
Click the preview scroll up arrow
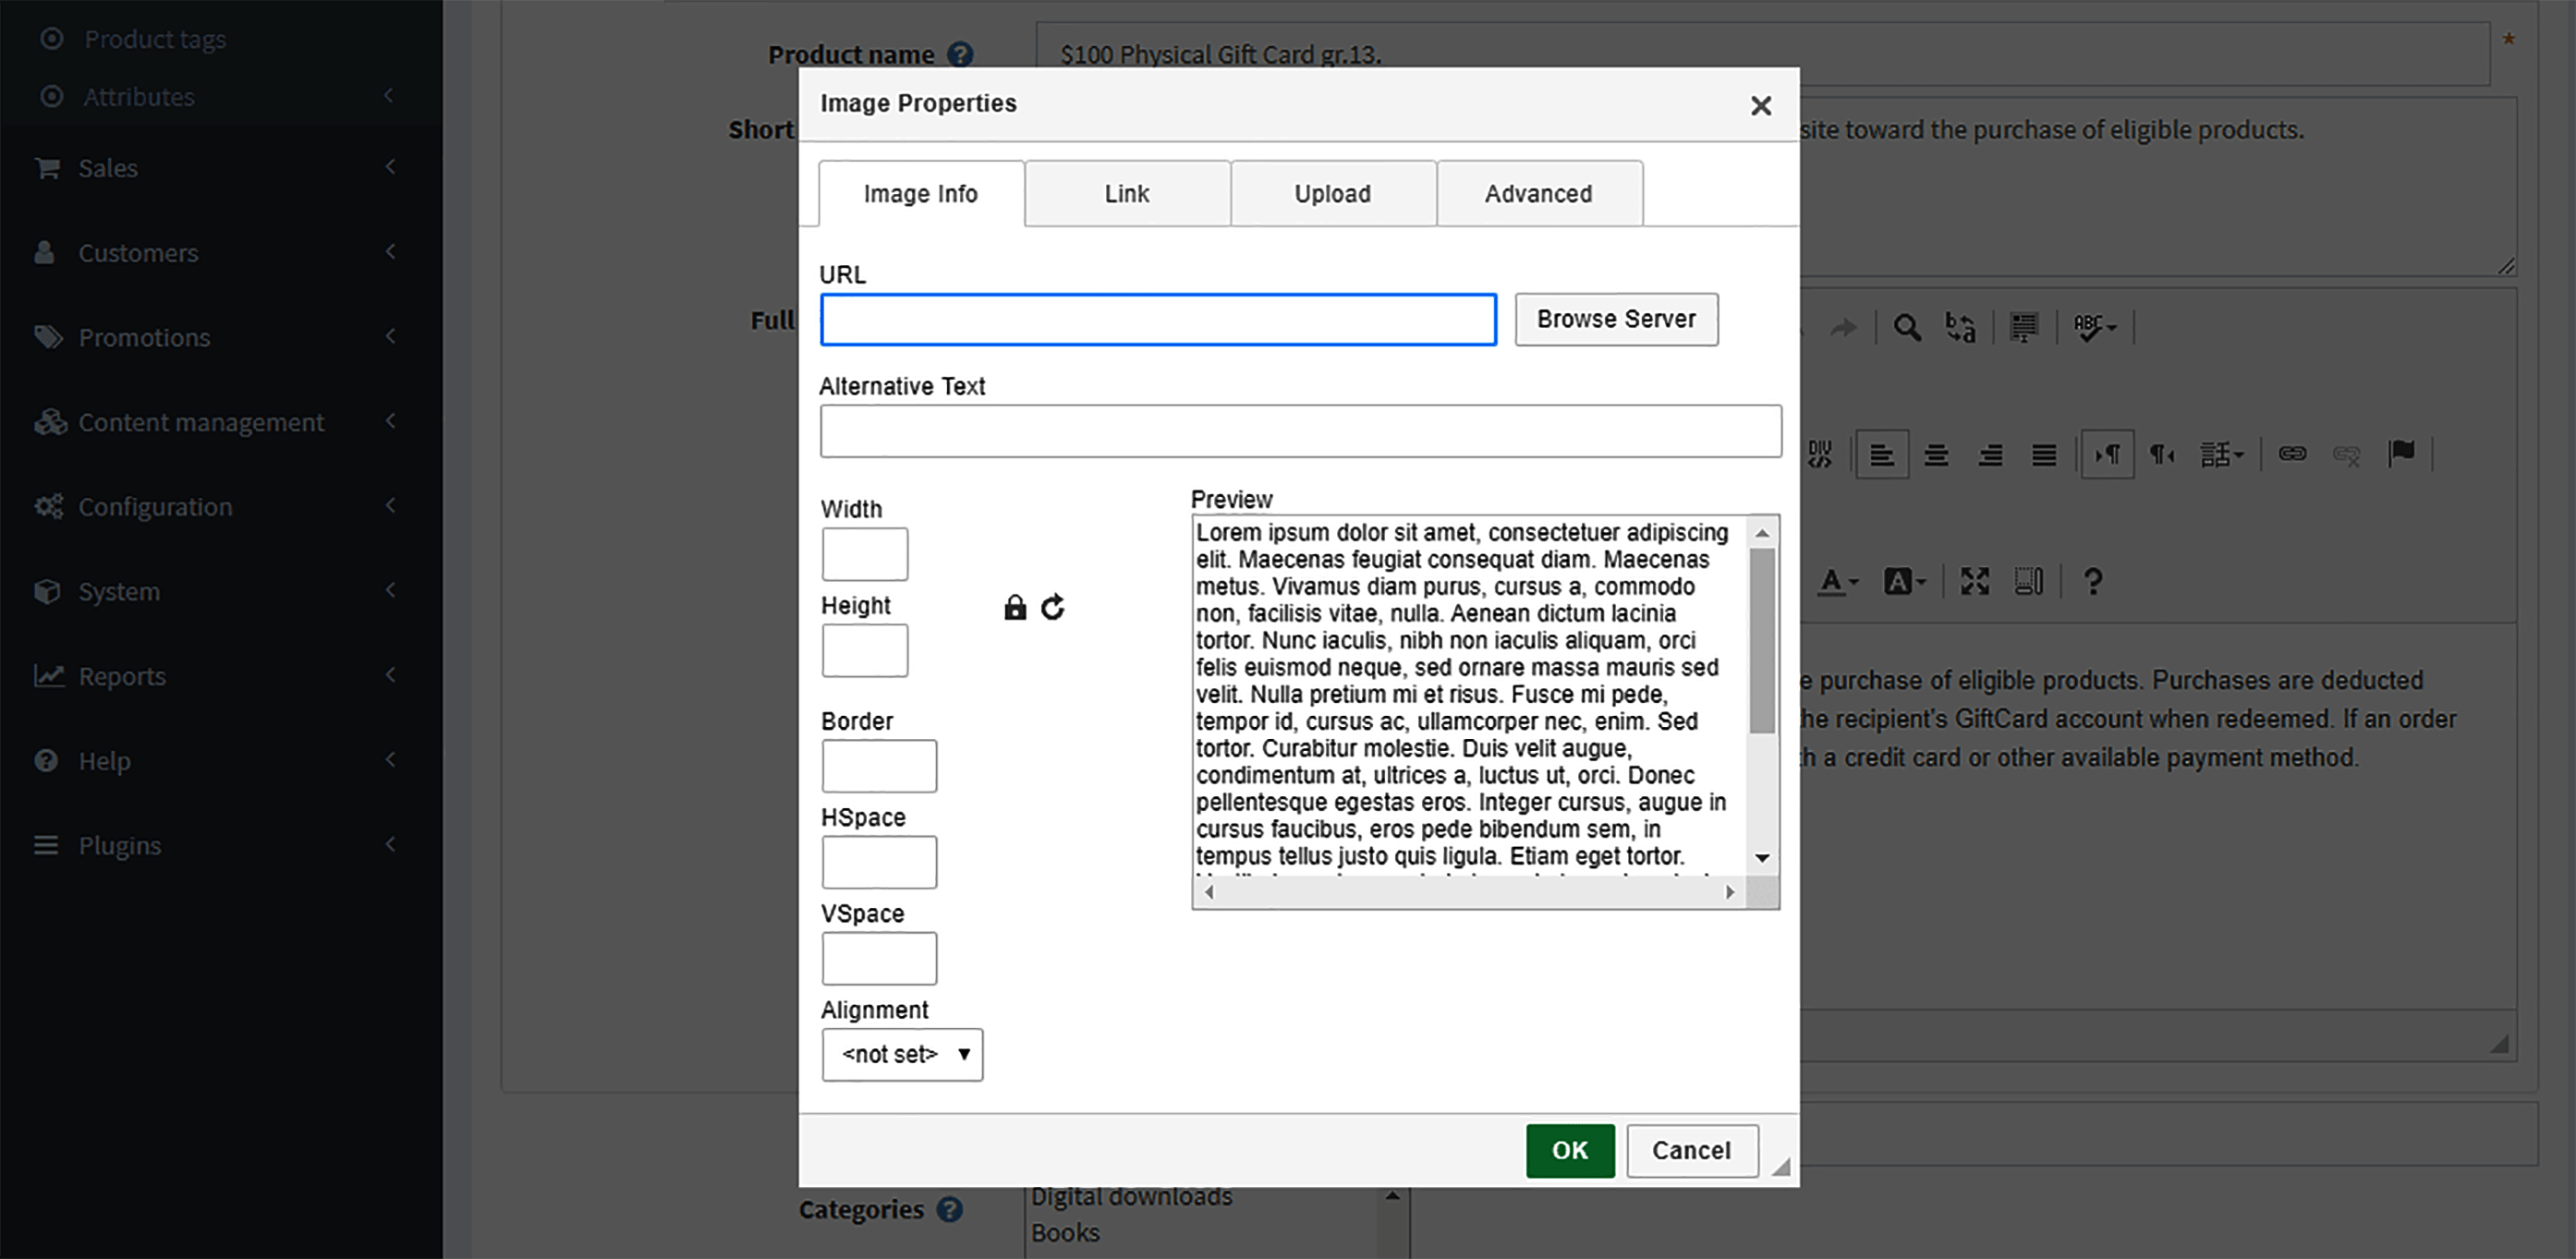[1762, 532]
